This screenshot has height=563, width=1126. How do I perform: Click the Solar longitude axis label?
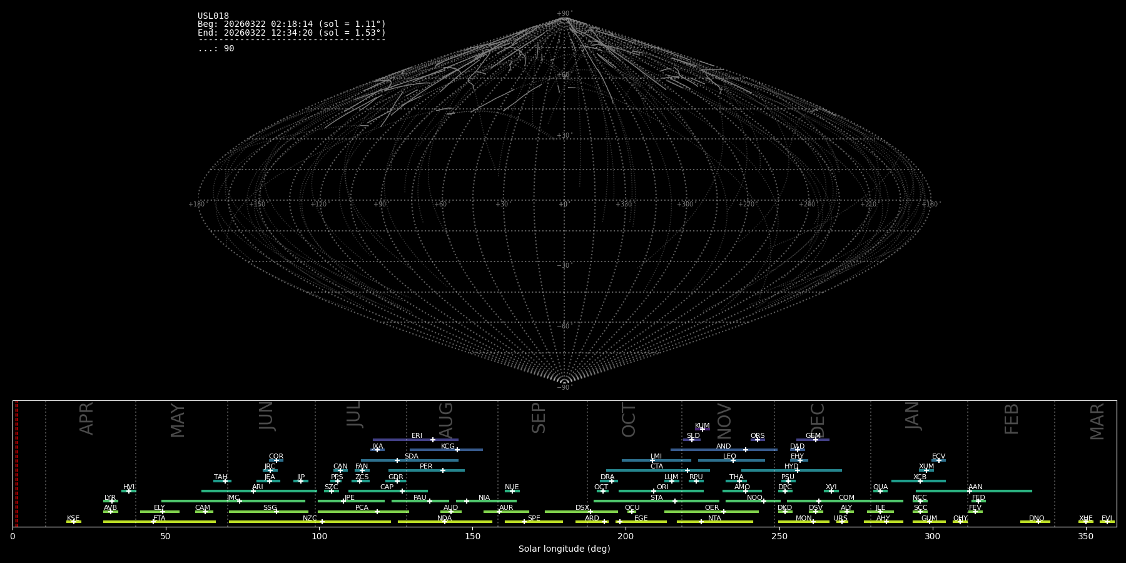point(564,549)
